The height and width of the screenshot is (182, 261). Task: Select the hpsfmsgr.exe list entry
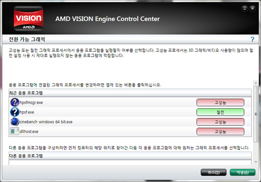pos(130,102)
